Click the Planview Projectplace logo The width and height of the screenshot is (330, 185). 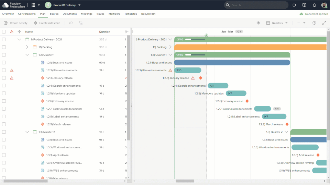click(x=13, y=5)
